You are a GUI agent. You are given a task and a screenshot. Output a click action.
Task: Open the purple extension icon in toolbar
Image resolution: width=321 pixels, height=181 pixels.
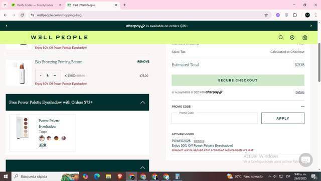277,15
